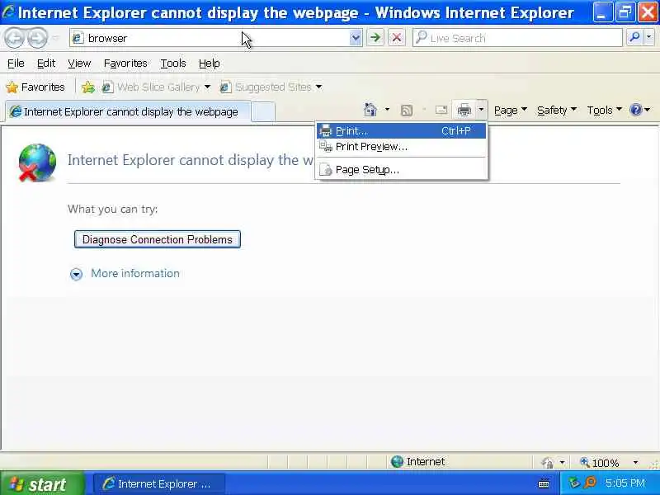Click the Home icon in command bar
Viewport: 660px width, 495px height.
coord(370,111)
